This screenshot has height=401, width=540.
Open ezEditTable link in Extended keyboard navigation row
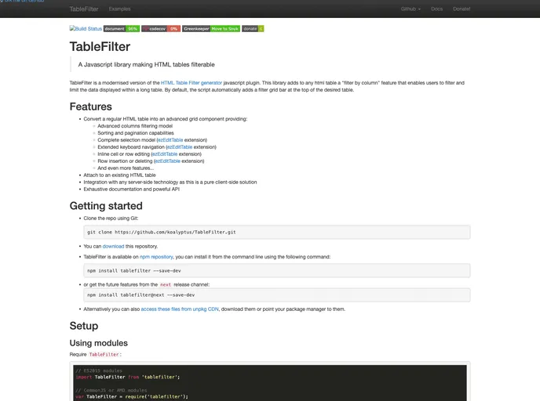pos(180,147)
